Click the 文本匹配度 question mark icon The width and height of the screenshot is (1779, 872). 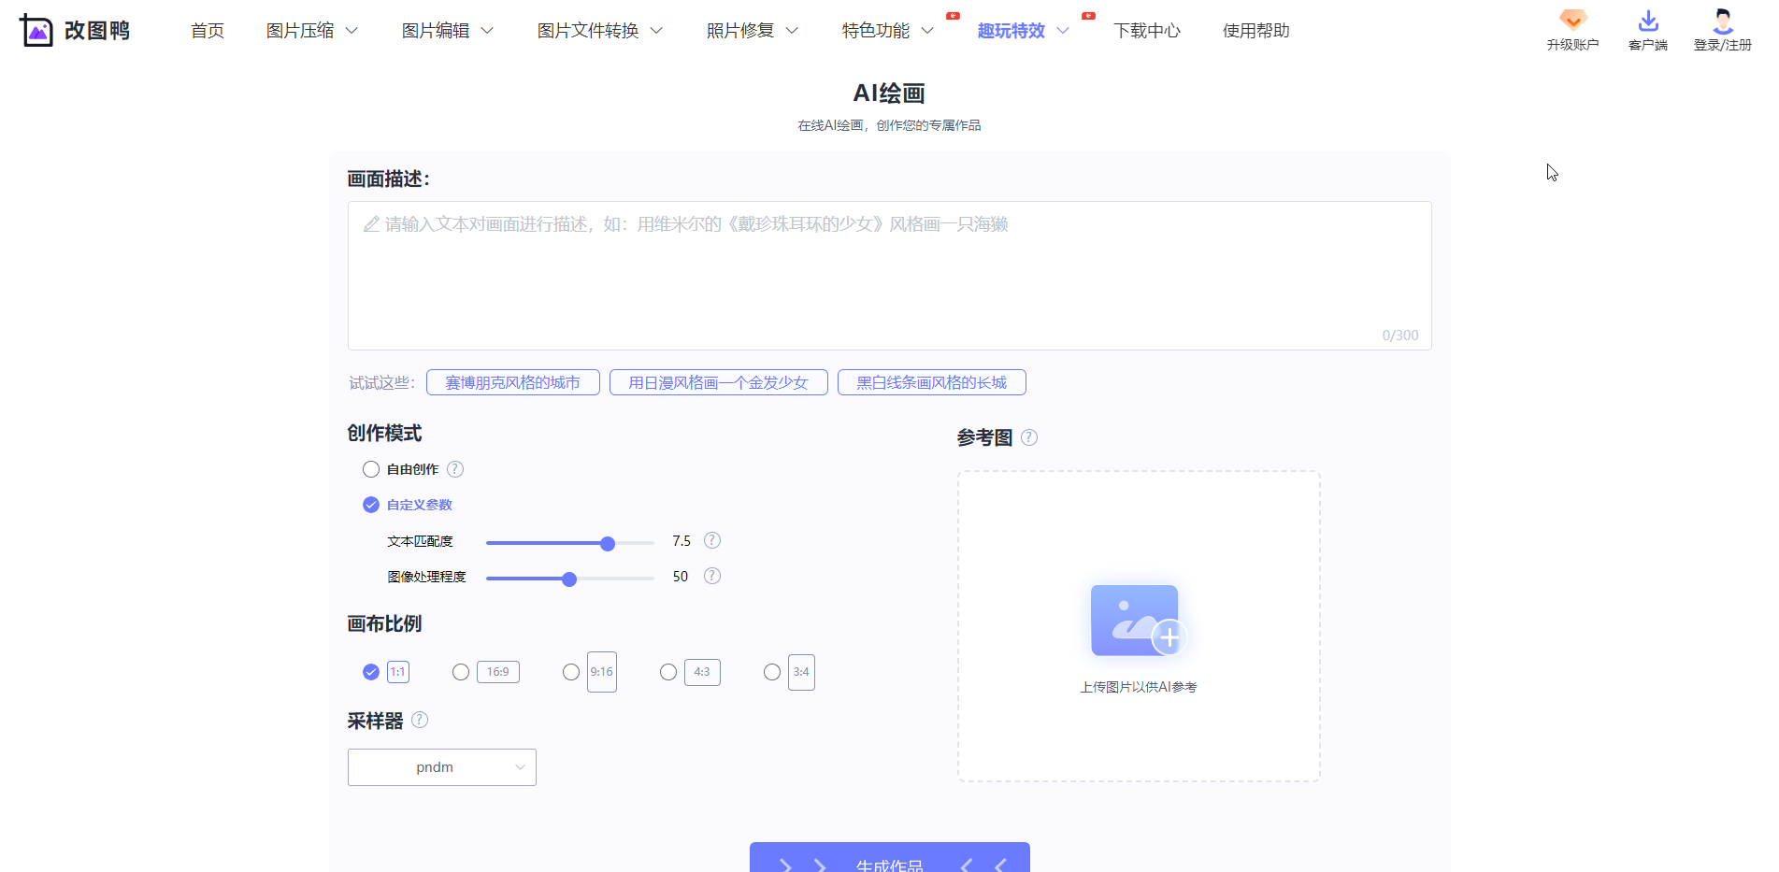tap(711, 539)
